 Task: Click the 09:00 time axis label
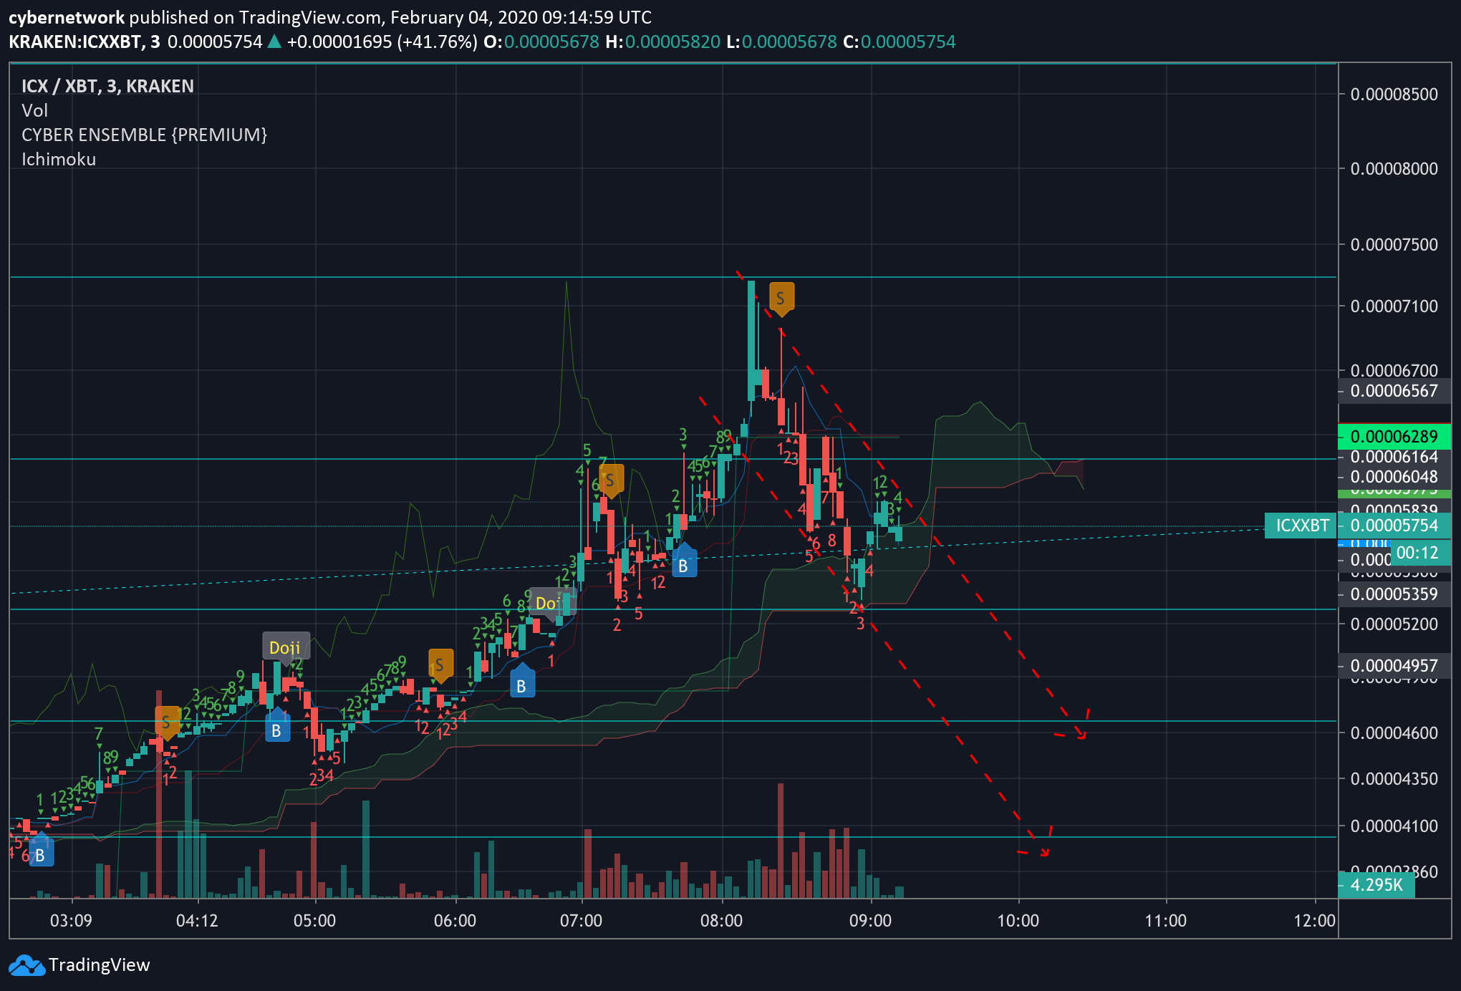tap(870, 921)
